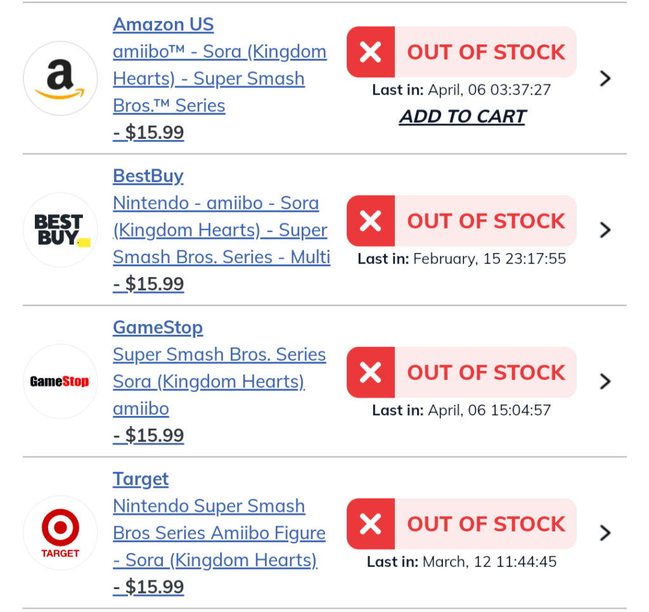Open the Amazon US store link
This screenshot has width=649, height=612.
click(163, 25)
